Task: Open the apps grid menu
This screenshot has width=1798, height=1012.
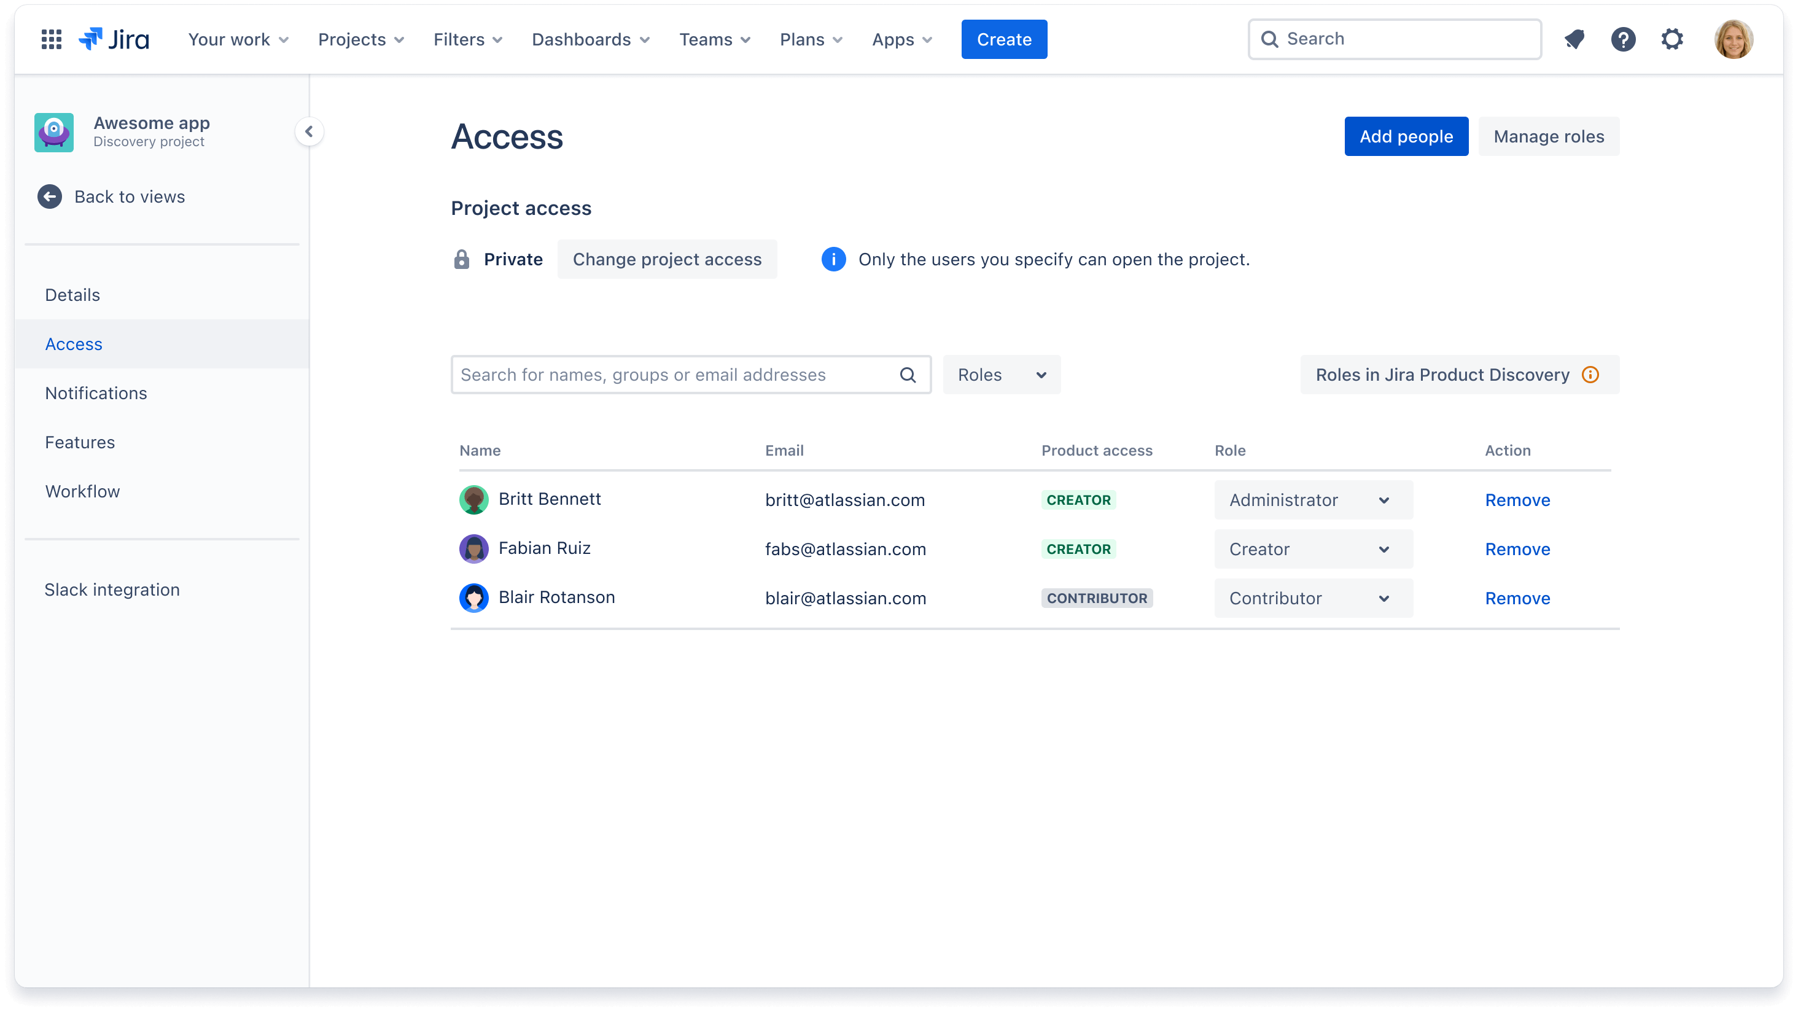Action: tap(49, 39)
